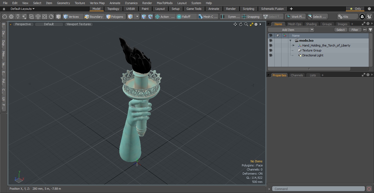
Task: Toggle Work Plane button
Action: click(295, 17)
